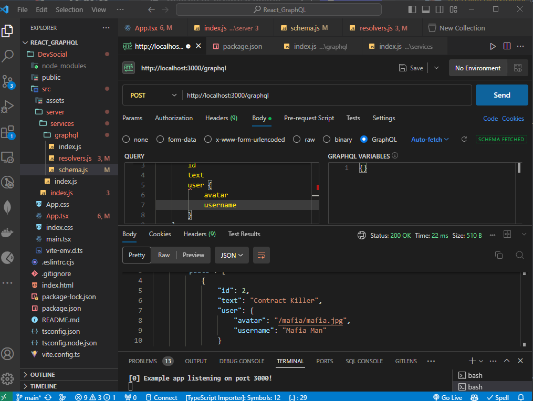
Task: Open notifications bell in status bar
Action: (521, 397)
